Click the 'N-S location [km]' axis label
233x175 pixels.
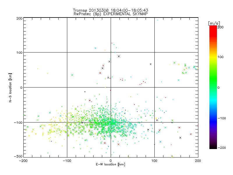tap(10, 87)
